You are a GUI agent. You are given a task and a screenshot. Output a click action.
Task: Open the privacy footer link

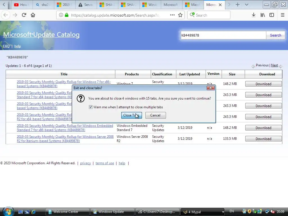click(85, 163)
